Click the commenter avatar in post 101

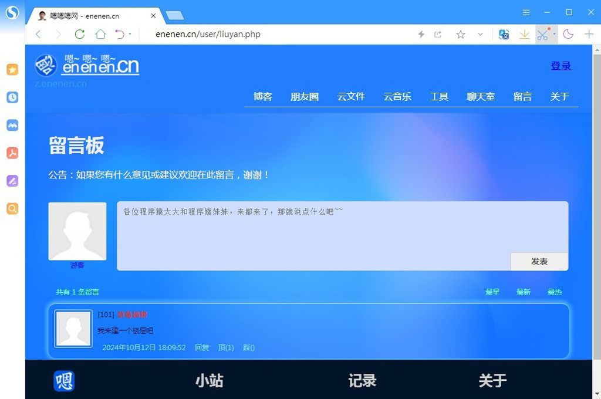[x=73, y=329]
